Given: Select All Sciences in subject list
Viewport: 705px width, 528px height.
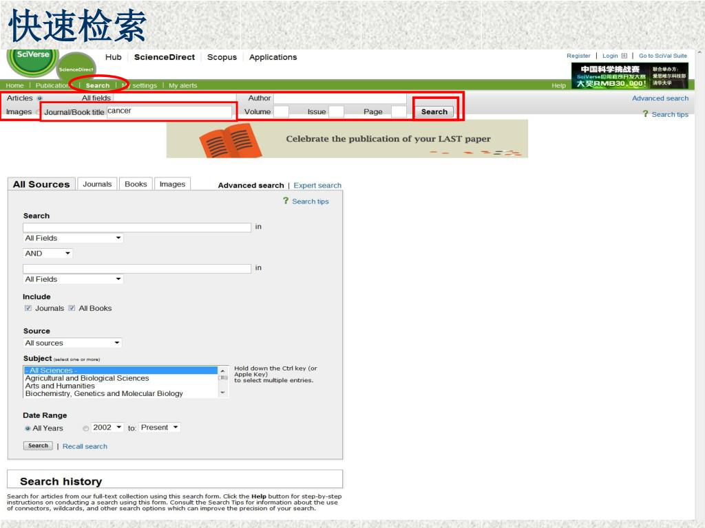Looking at the screenshot, I should point(120,371).
